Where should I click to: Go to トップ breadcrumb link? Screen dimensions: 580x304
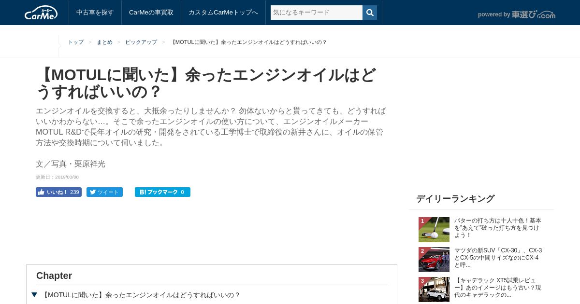[75, 42]
